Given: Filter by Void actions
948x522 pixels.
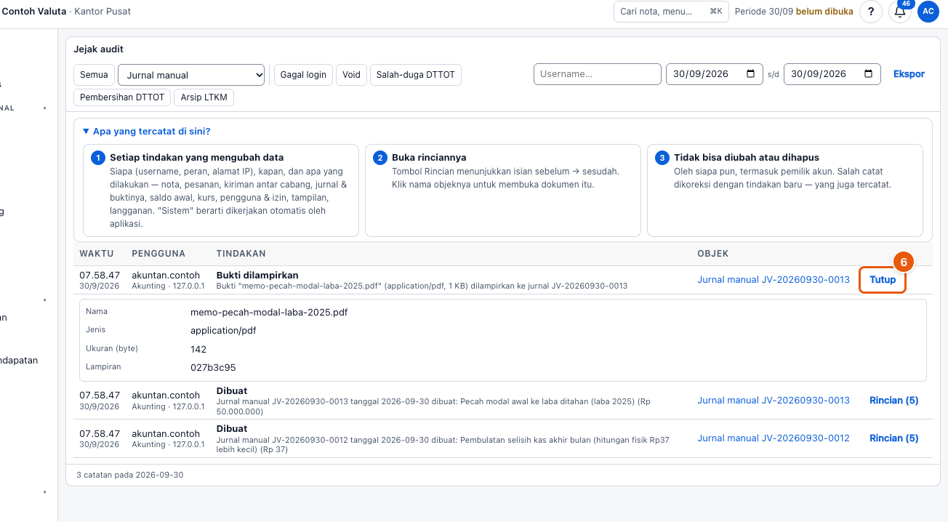Looking at the screenshot, I should (x=351, y=75).
